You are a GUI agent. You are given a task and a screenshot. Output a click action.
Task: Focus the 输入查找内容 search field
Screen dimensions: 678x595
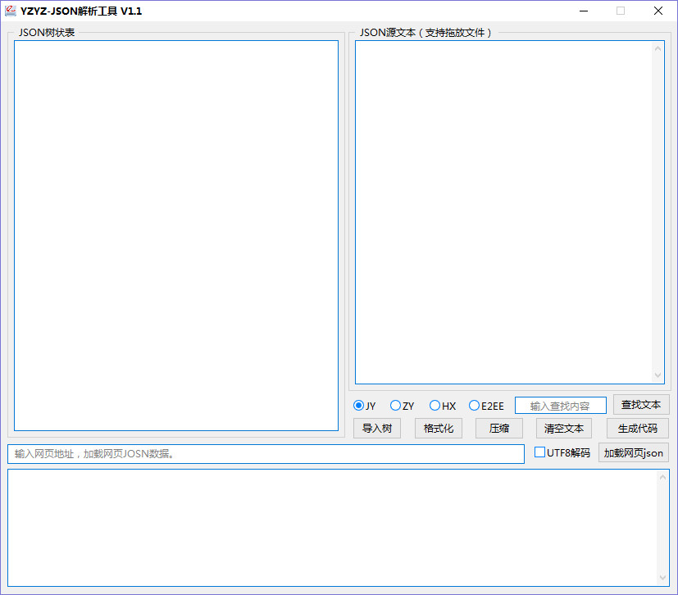click(561, 406)
